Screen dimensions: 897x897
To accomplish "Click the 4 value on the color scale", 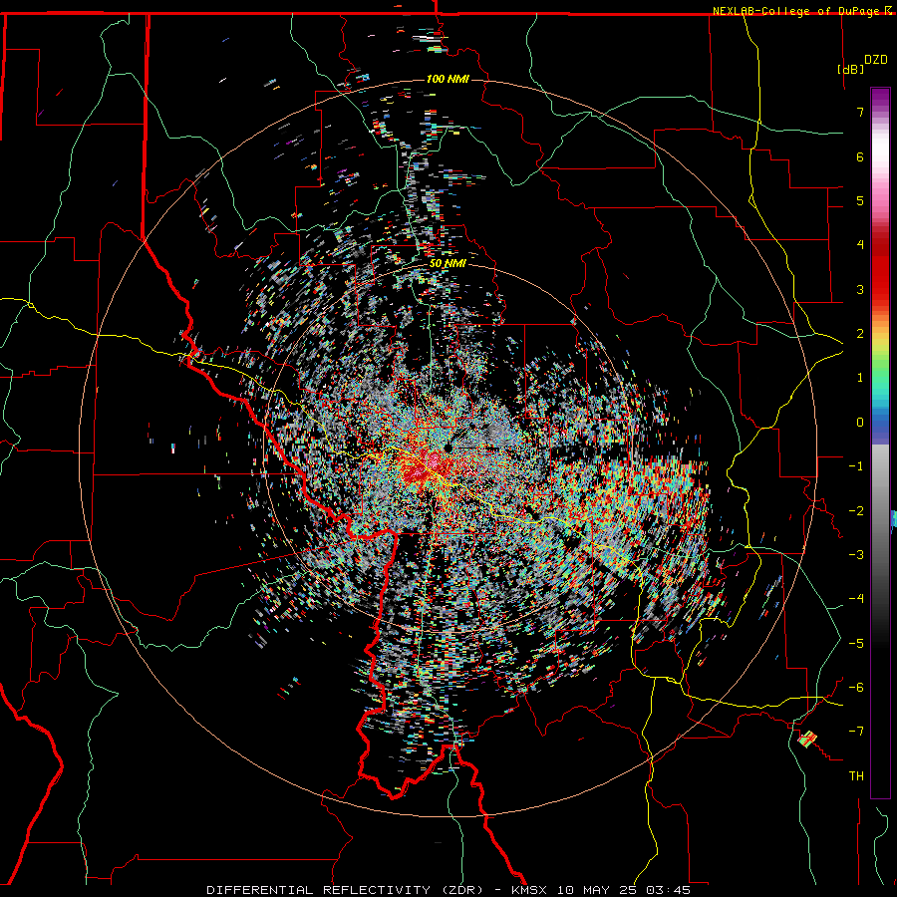I will coord(860,245).
